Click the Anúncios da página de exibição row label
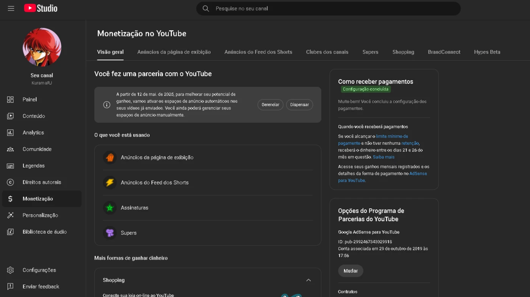 [157, 157]
